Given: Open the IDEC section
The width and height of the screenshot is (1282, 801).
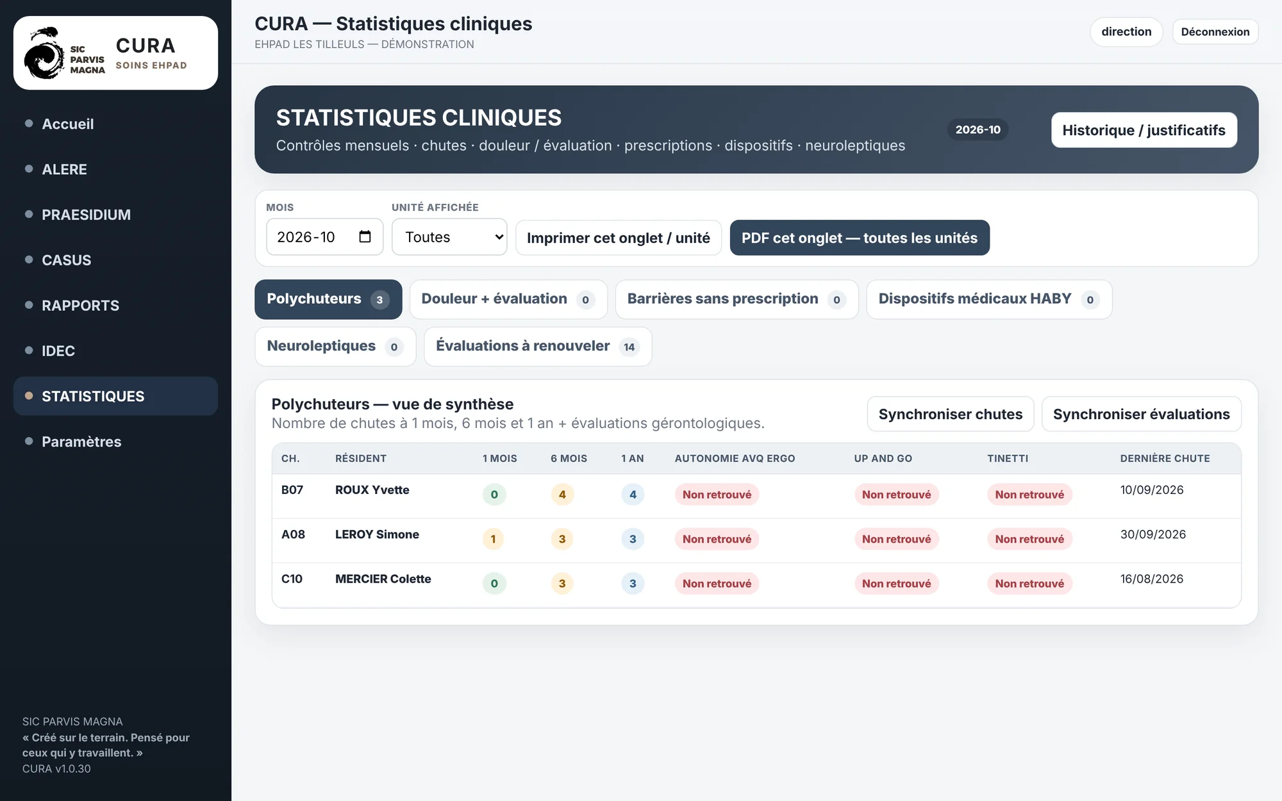Looking at the screenshot, I should click(x=115, y=351).
